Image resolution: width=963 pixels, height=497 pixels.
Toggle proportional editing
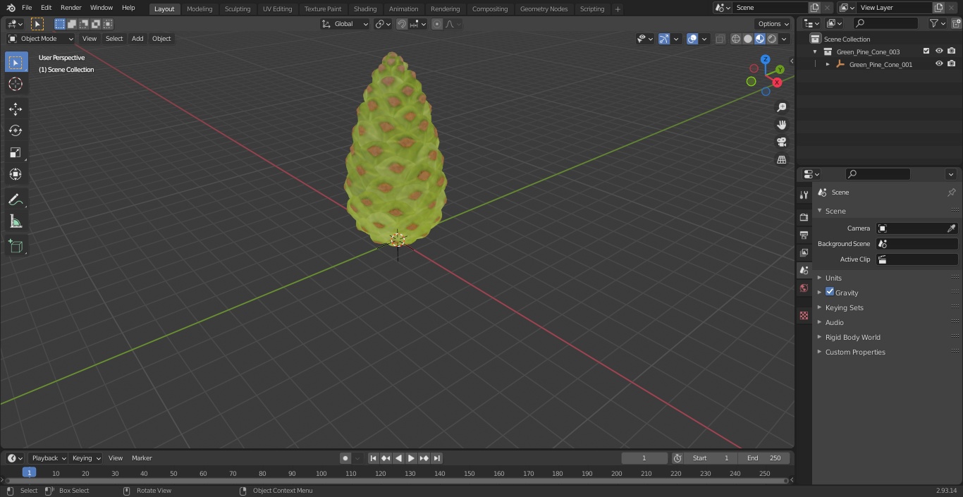(437, 24)
